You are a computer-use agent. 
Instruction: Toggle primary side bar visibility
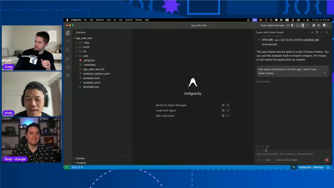(x=293, y=25)
